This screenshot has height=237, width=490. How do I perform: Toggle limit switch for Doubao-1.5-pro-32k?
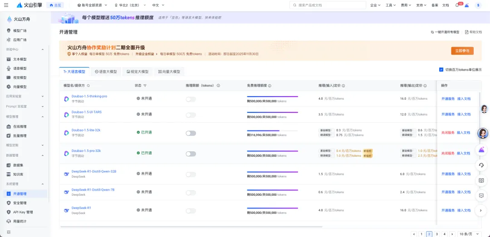[191, 154]
